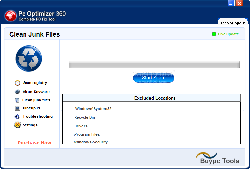This screenshot has height=169, width=250.
Task: Go to Tuneup PC
Action: [x=32, y=108]
